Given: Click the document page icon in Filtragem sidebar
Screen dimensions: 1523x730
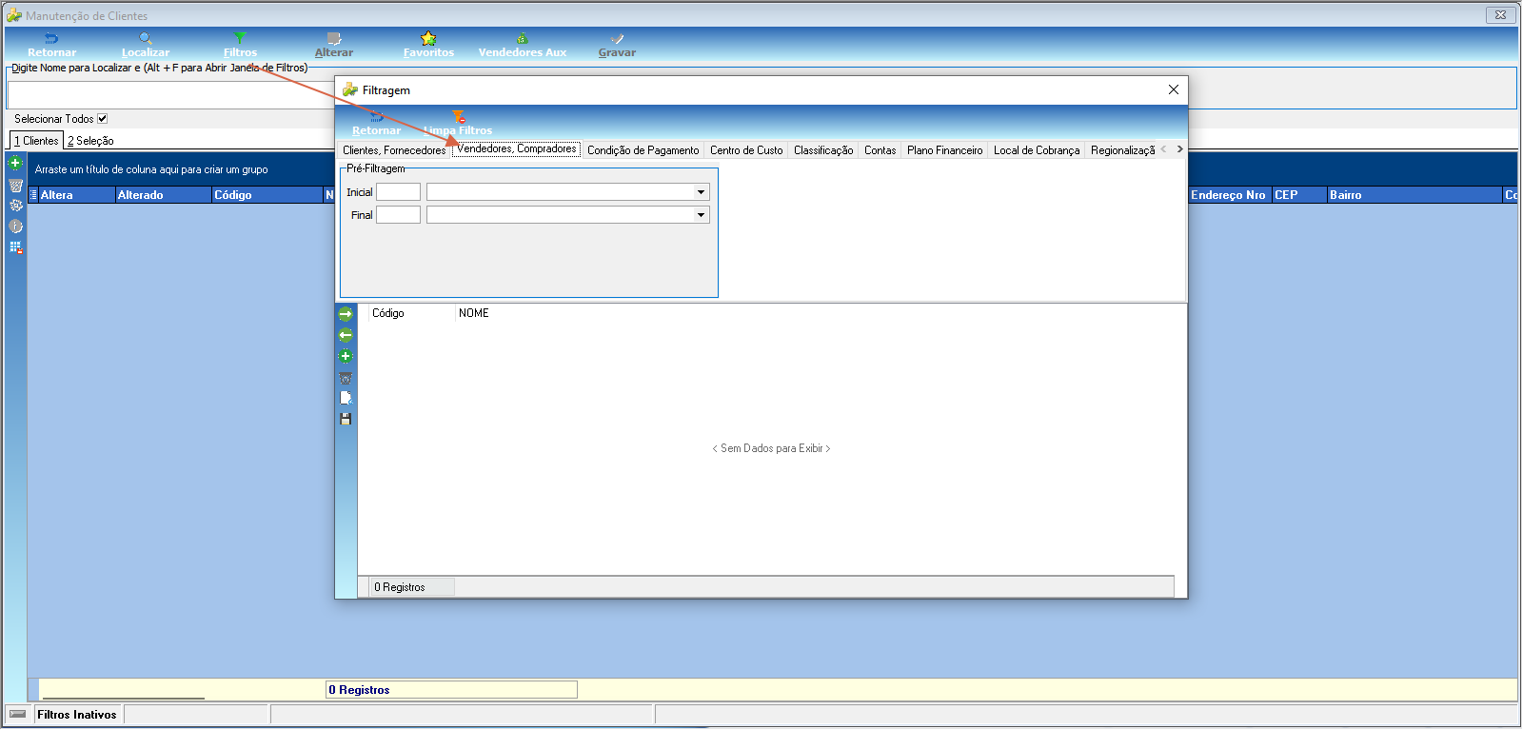Looking at the screenshot, I should [346, 398].
